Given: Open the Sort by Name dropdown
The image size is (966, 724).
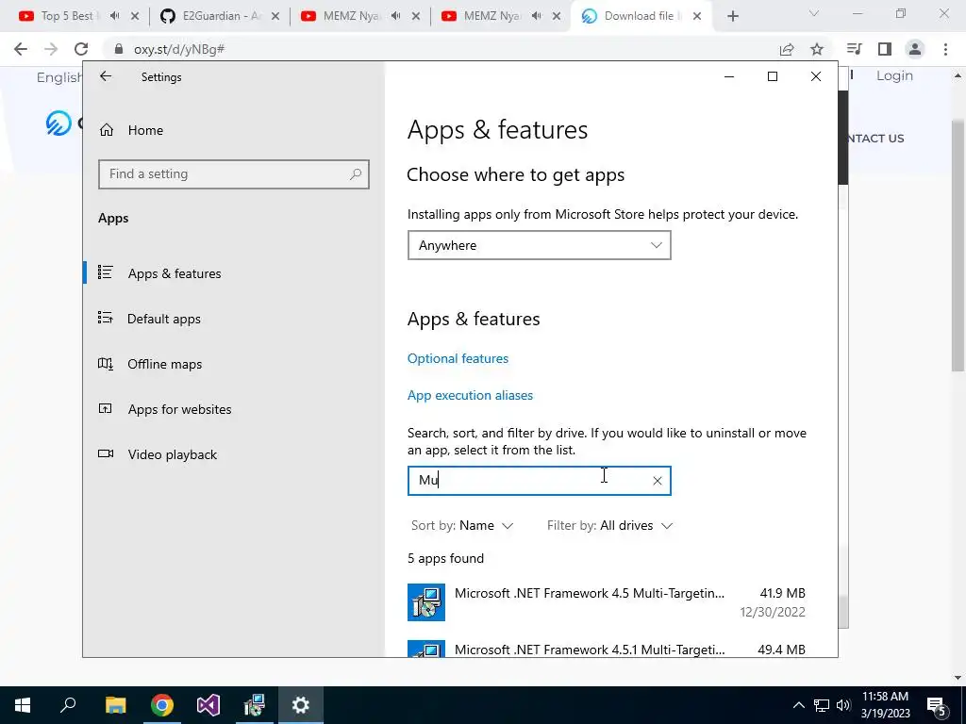Looking at the screenshot, I should pyautogui.click(x=462, y=525).
